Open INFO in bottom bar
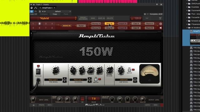 [x=50, y=105]
